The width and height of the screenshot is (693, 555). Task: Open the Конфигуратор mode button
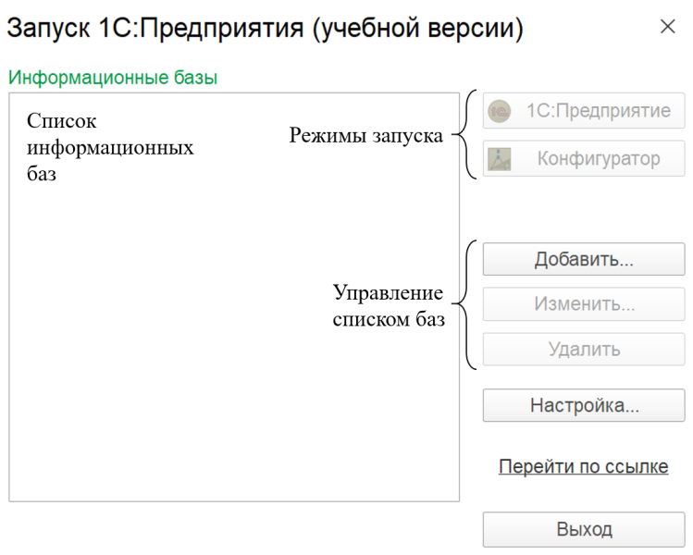584,159
